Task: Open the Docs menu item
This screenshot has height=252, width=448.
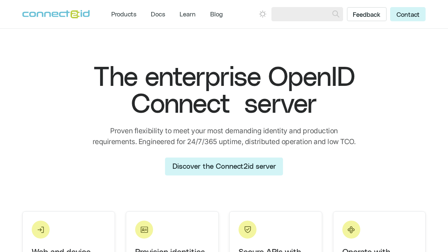Action: click(x=158, y=14)
